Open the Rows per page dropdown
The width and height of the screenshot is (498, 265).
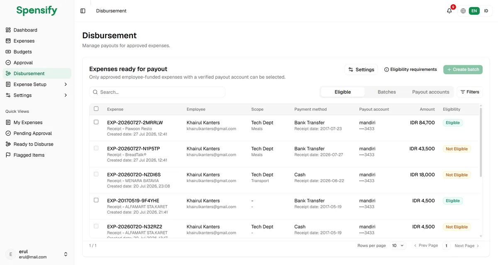coord(398,246)
